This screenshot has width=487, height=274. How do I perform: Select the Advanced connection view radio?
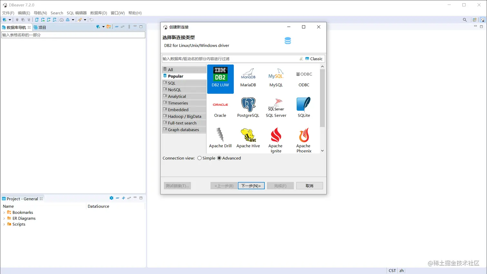tap(219, 158)
